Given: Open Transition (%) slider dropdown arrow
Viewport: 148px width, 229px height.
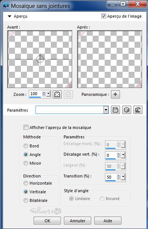Looking at the screenshot, I should click(x=123, y=177).
